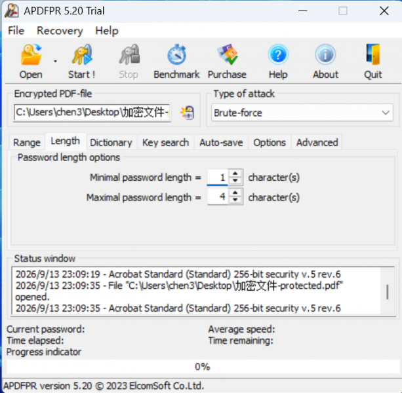Click the 'Time remaining:' label

coord(241,341)
